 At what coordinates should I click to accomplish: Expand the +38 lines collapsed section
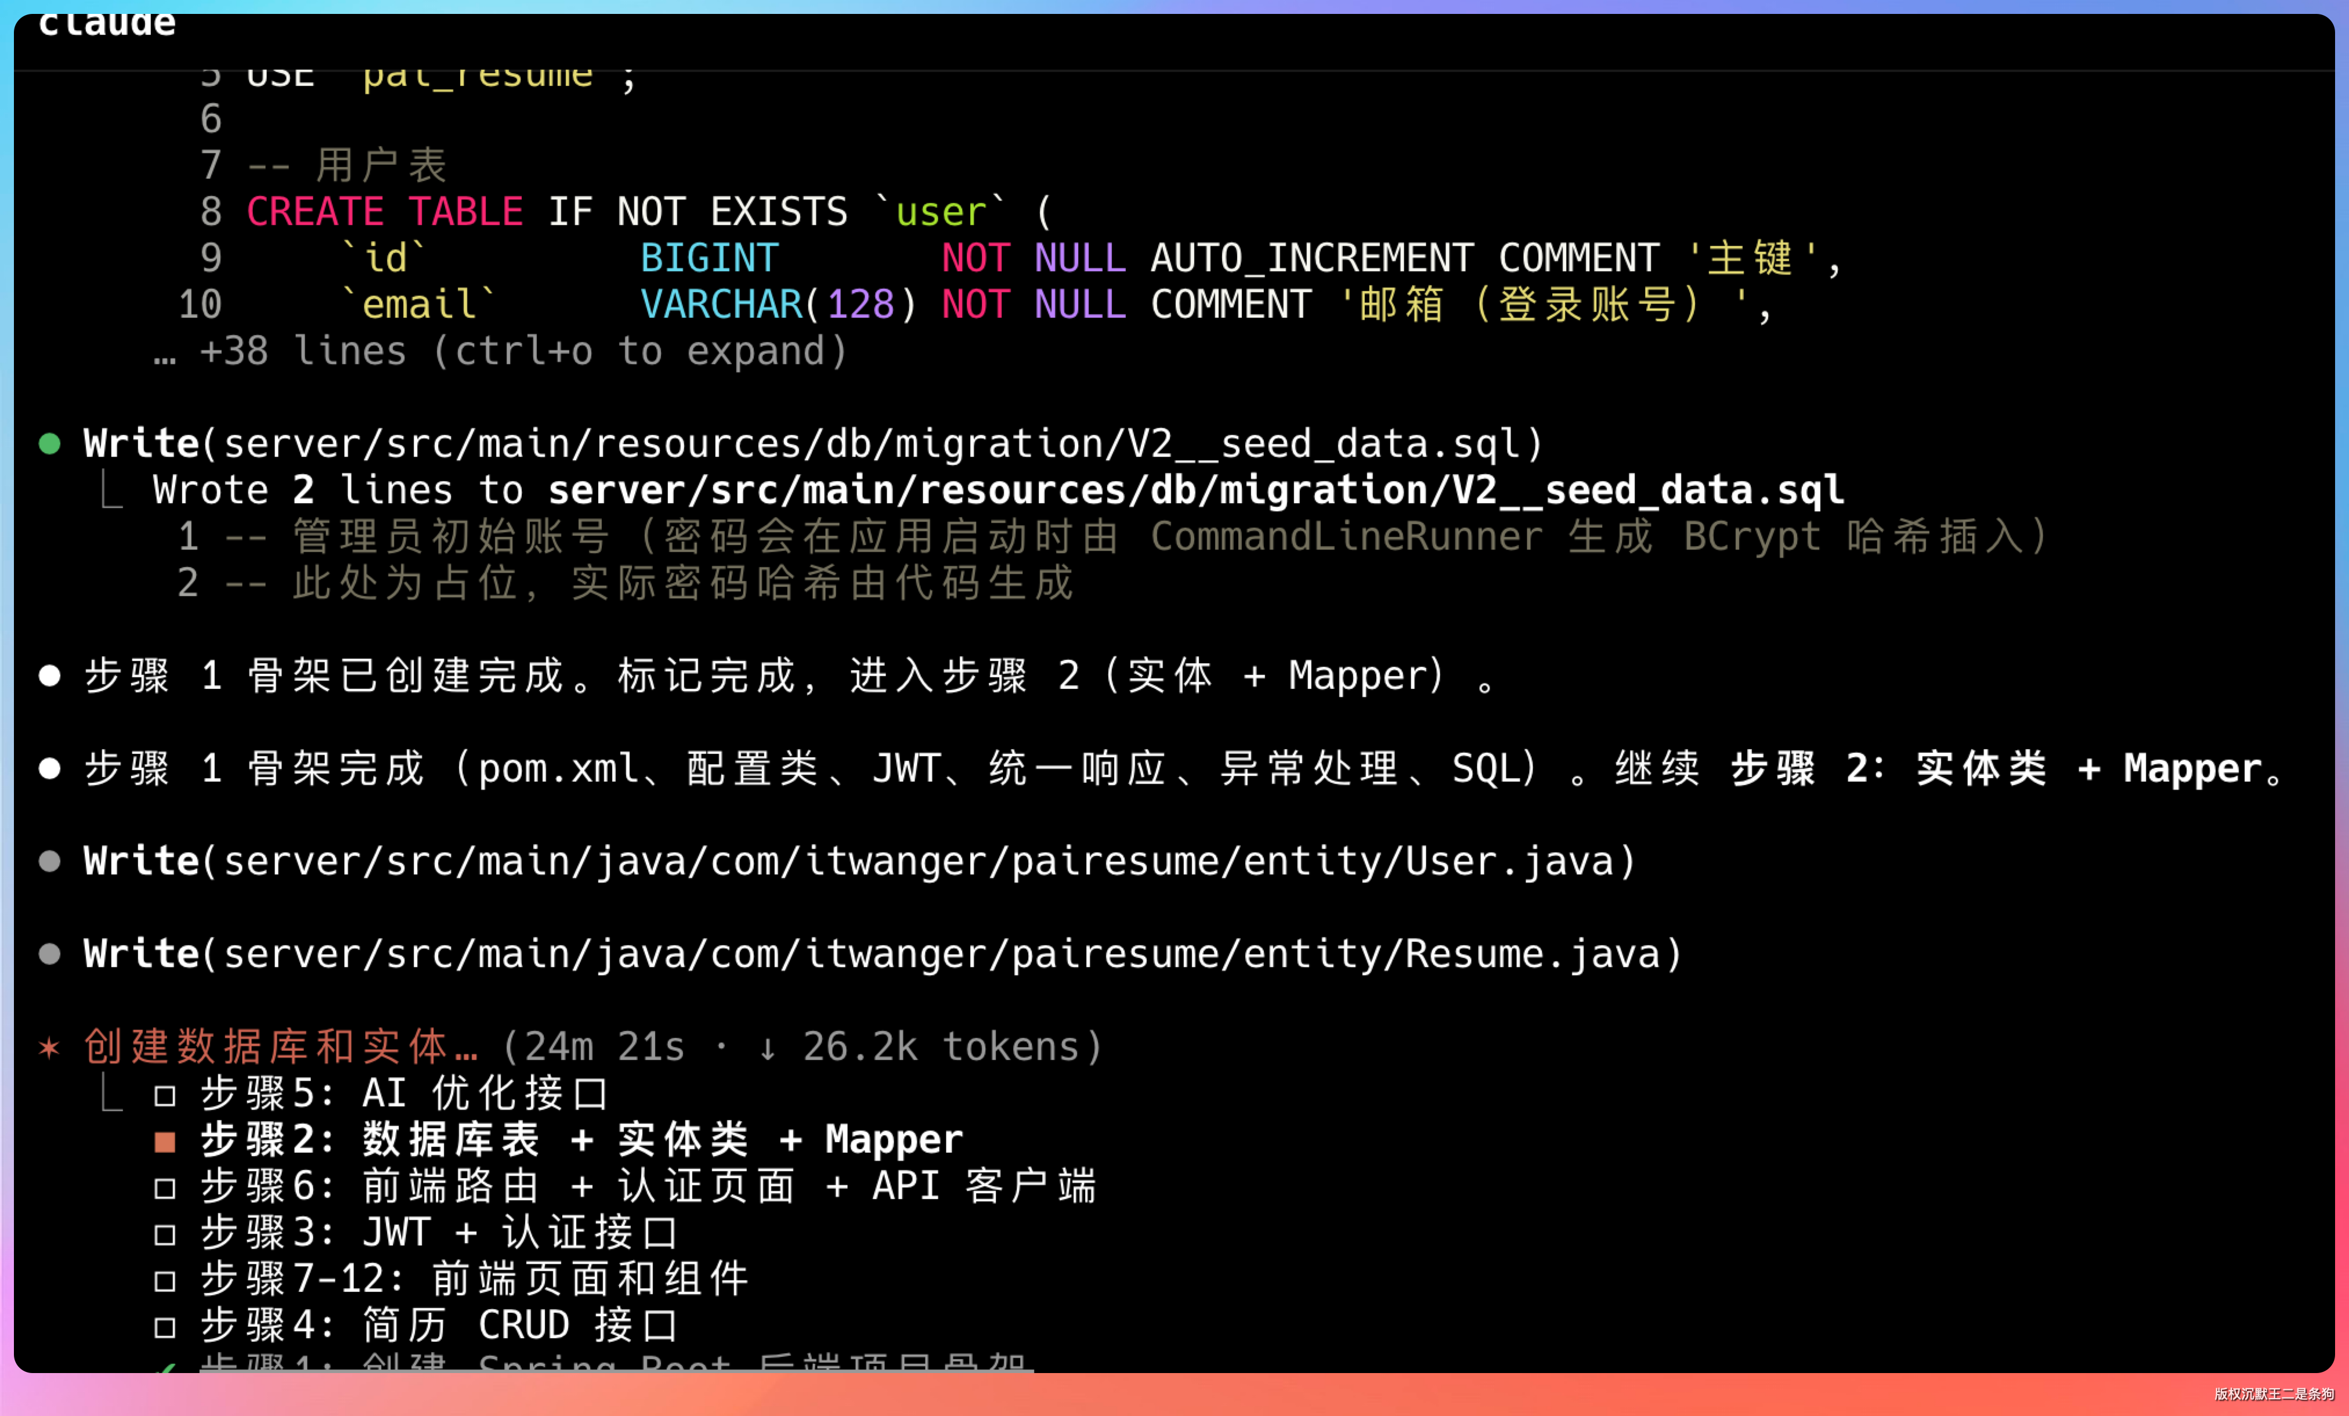click(522, 352)
